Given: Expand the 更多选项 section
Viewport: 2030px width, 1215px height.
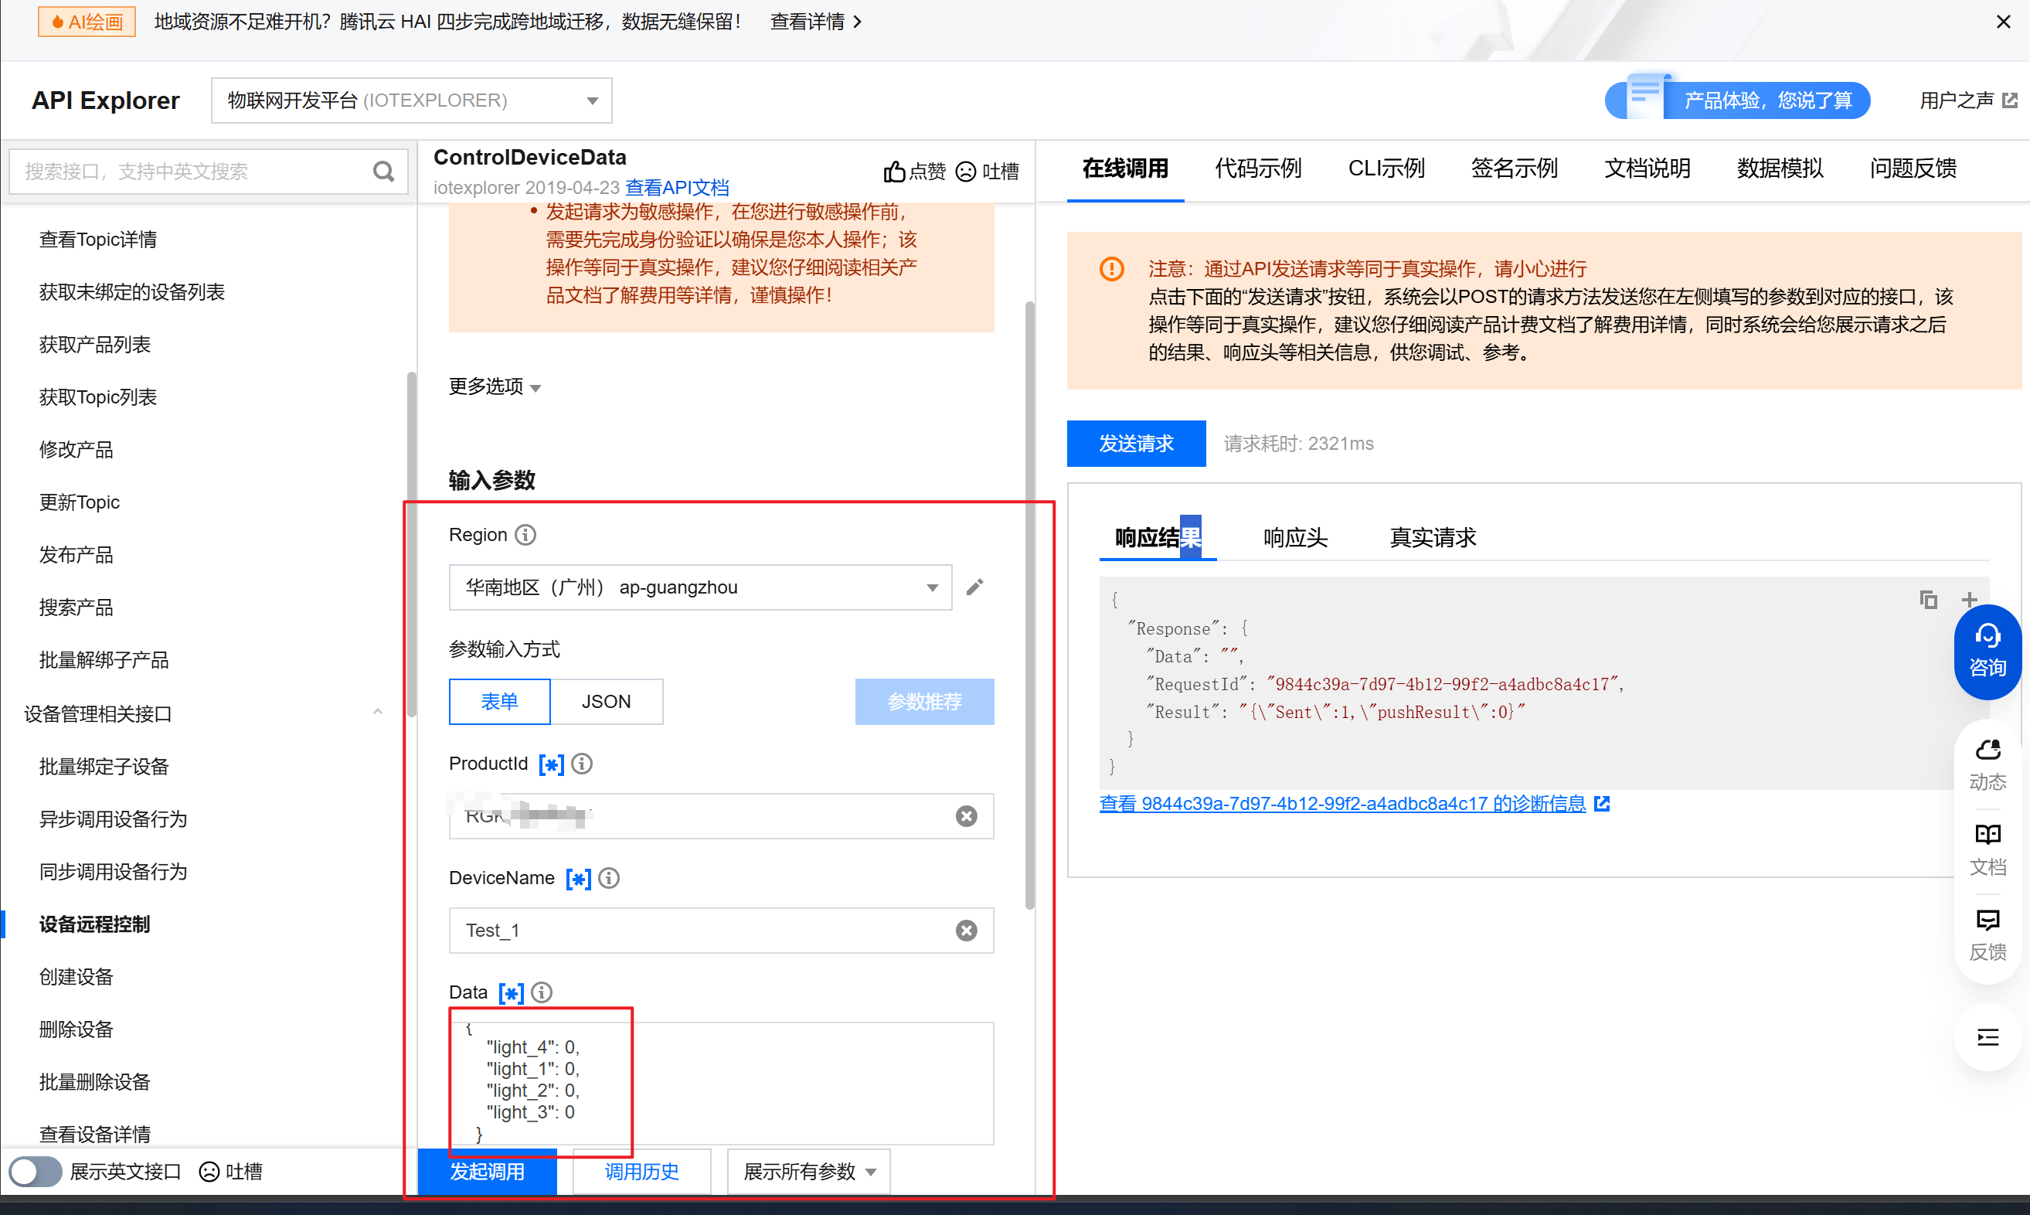Looking at the screenshot, I should [x=495, y=386].
